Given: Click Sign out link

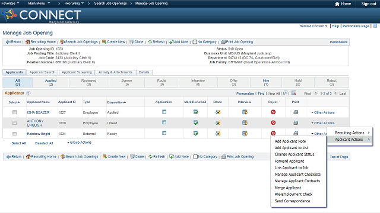Looking at the screenshot, I should click(369, 4).
